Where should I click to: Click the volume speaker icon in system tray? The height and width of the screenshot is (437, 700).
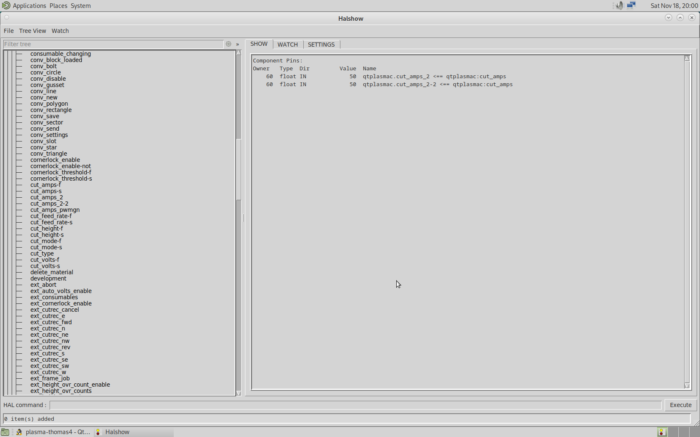coord(619,5)
